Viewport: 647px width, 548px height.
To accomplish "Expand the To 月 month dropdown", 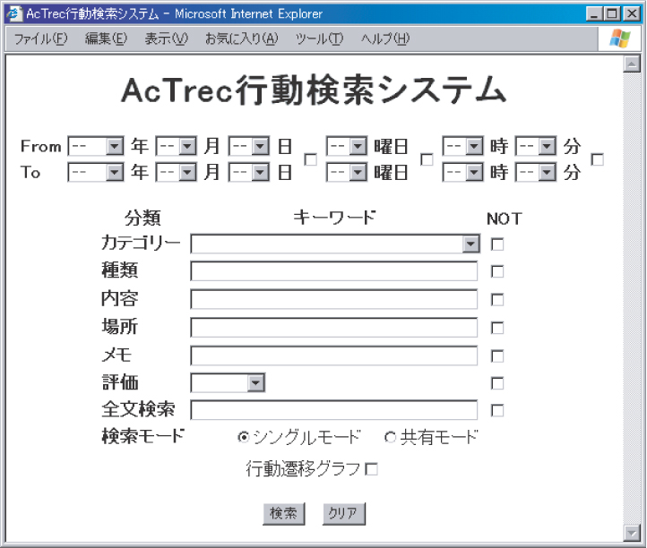I will [x=177, y=172].
